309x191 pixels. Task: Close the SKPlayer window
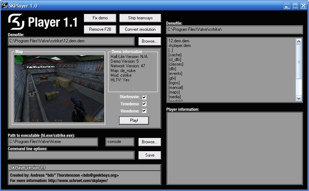(303, 5)
